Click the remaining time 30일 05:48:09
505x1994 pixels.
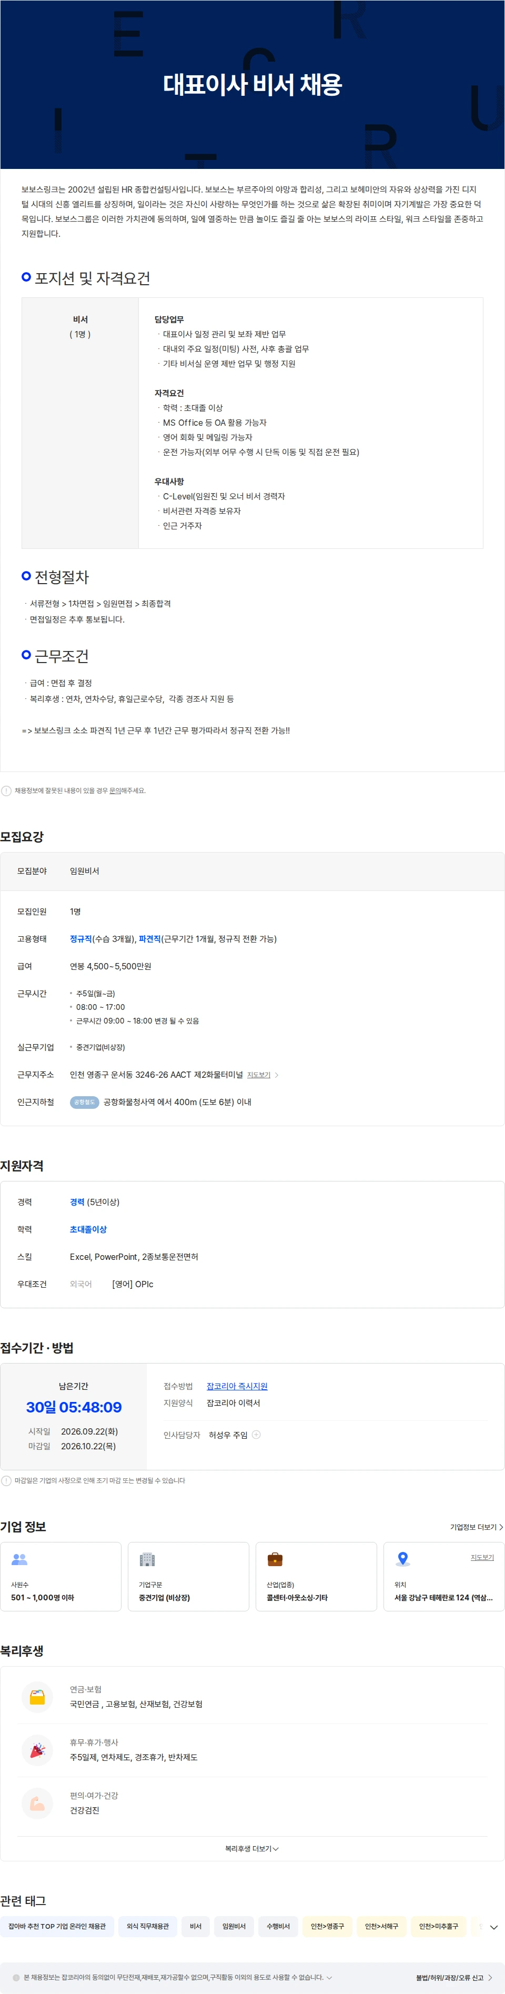74,1407
